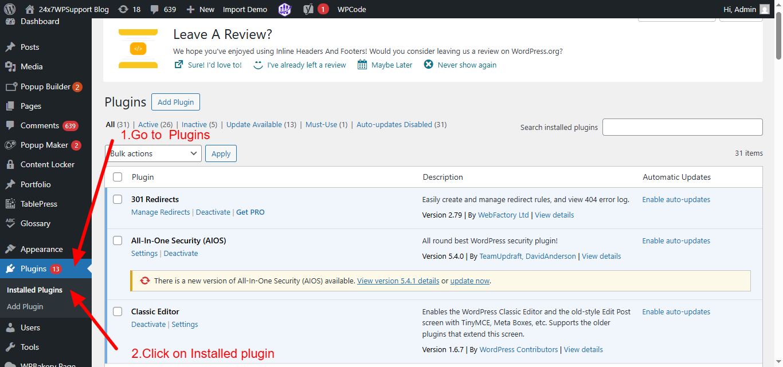Click the WordPress logo in admin bar
The image size is (783, 367).
click(10, 9)
